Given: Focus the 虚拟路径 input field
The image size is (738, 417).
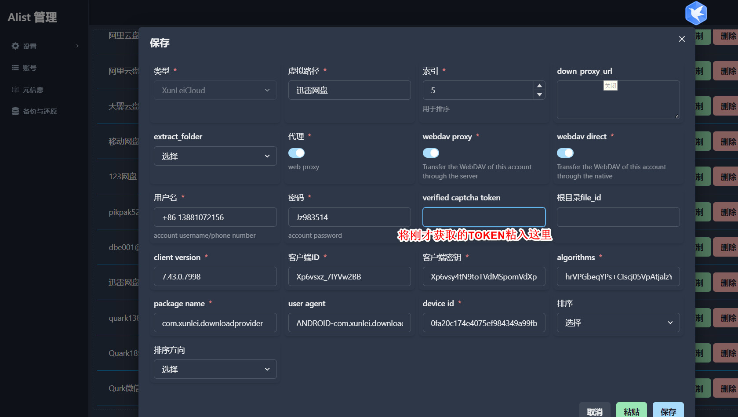Looking at the screenshot, I should pyautogui.click(x=349, y=90).
